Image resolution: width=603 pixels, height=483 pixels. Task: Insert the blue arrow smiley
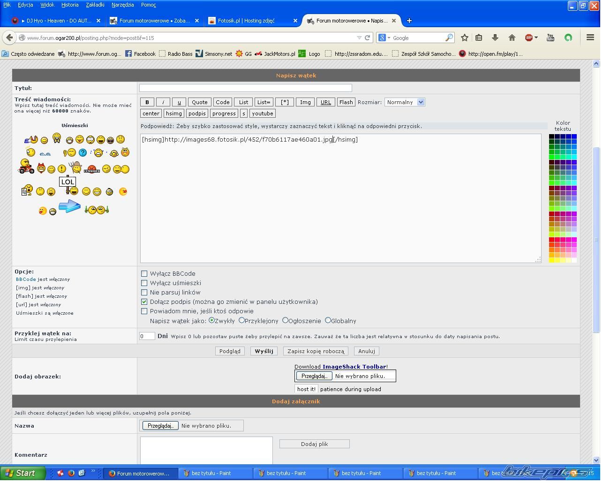tap(70, 206)
